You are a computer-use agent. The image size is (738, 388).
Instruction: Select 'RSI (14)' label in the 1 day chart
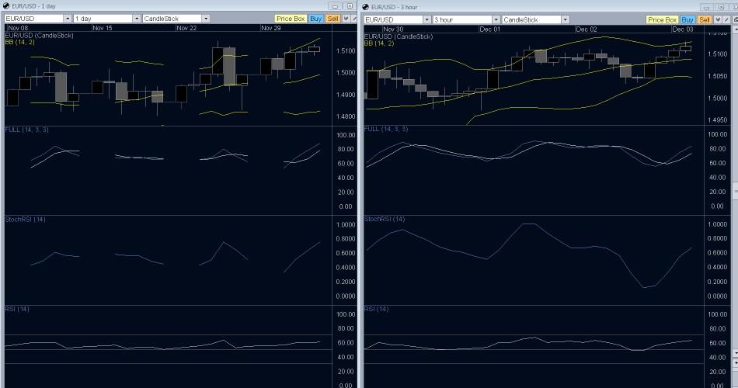pos(17,309)
